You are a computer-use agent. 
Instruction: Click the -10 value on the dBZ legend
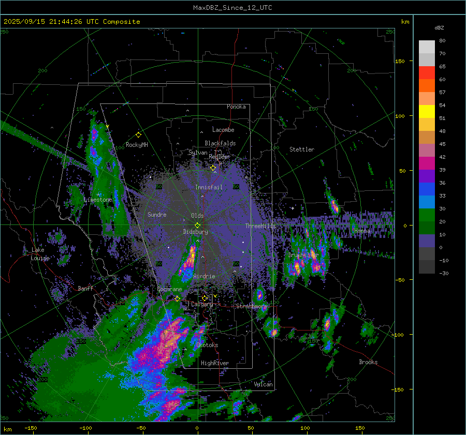pos(444,260)
